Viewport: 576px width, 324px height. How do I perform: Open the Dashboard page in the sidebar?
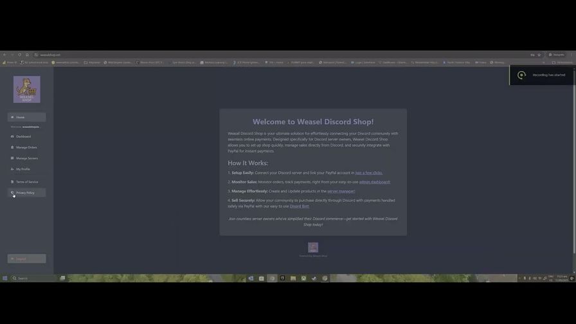[x=27, y=136]
